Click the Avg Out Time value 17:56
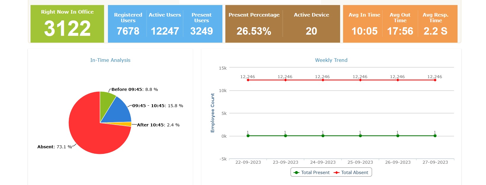Screen dimensions: 486x185 click(400, 31)
